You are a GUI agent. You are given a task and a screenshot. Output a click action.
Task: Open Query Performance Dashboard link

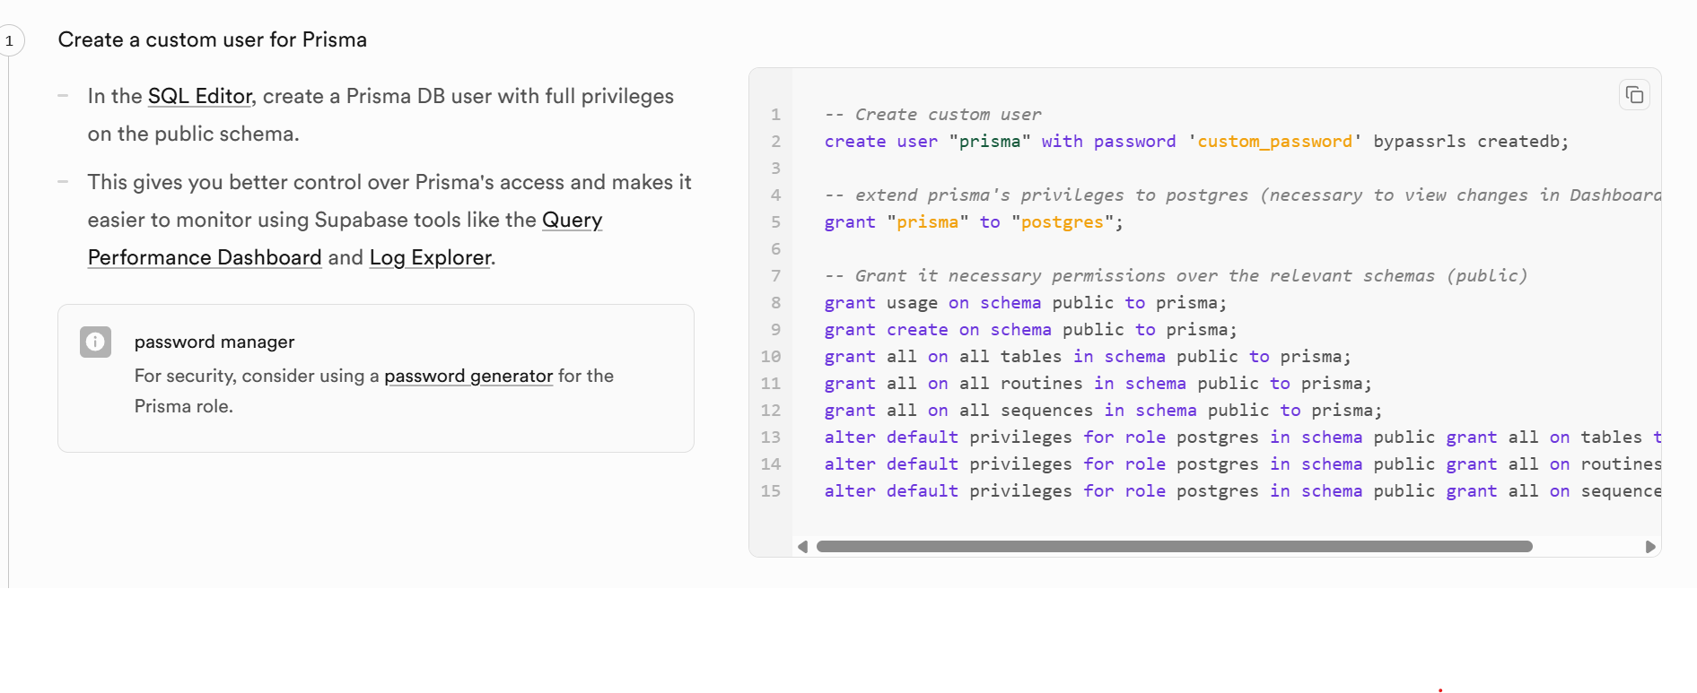pos(346,238)
